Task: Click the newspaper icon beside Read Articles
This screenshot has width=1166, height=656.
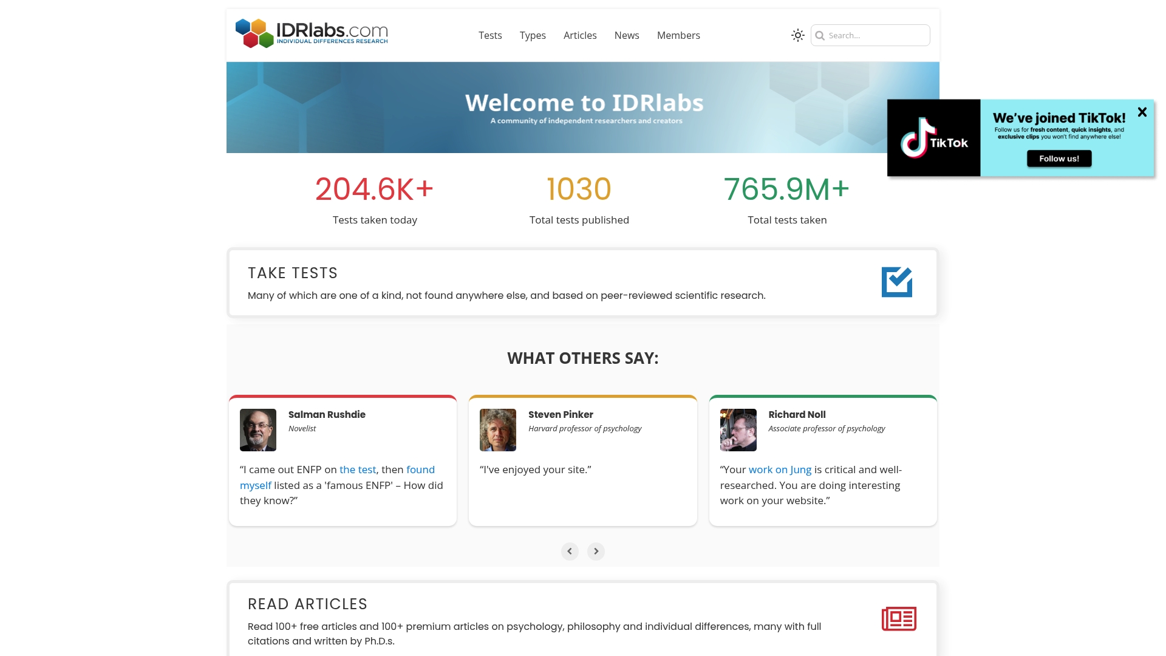Action: (x=898, y=618)
